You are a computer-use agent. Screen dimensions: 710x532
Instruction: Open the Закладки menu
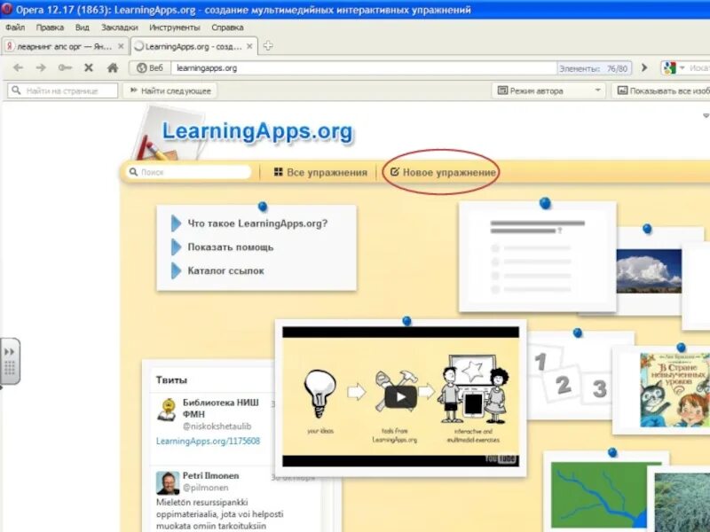120,27
